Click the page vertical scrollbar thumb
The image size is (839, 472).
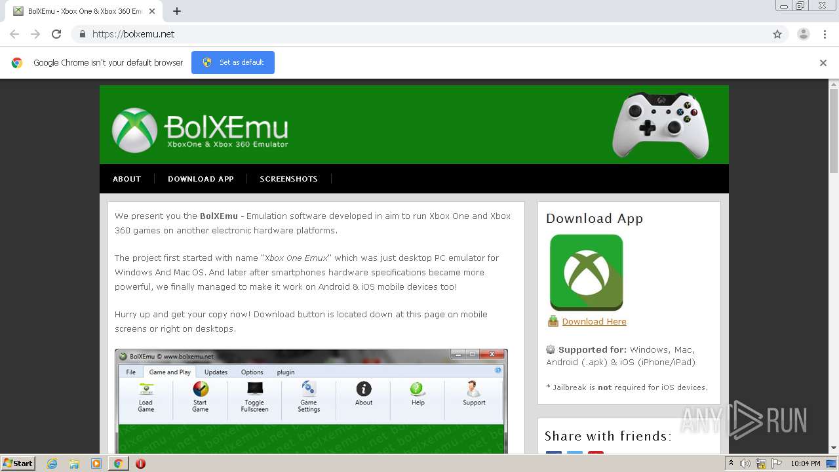[x=833, y=131]
